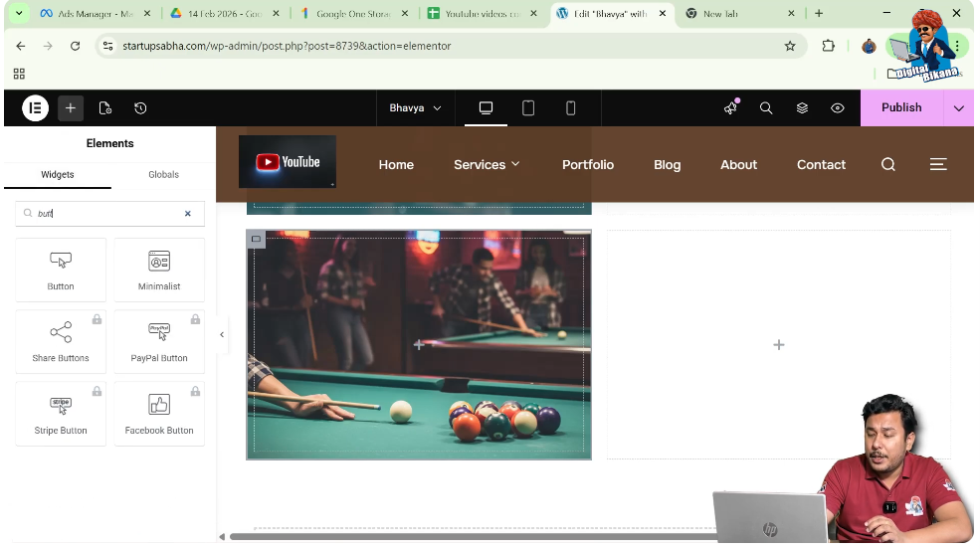This screenshot has width=980, height=550.
Task: Click lock icon on Facebook Button widget
Action: (x=196, y=391)
